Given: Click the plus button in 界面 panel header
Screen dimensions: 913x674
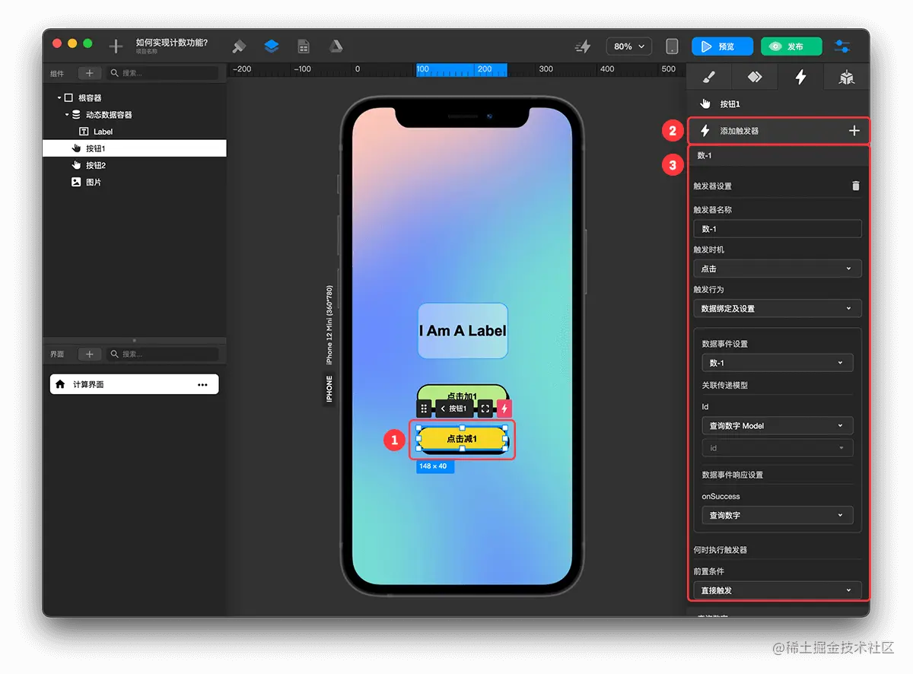Looking at the screenshot, I should 89,354.
